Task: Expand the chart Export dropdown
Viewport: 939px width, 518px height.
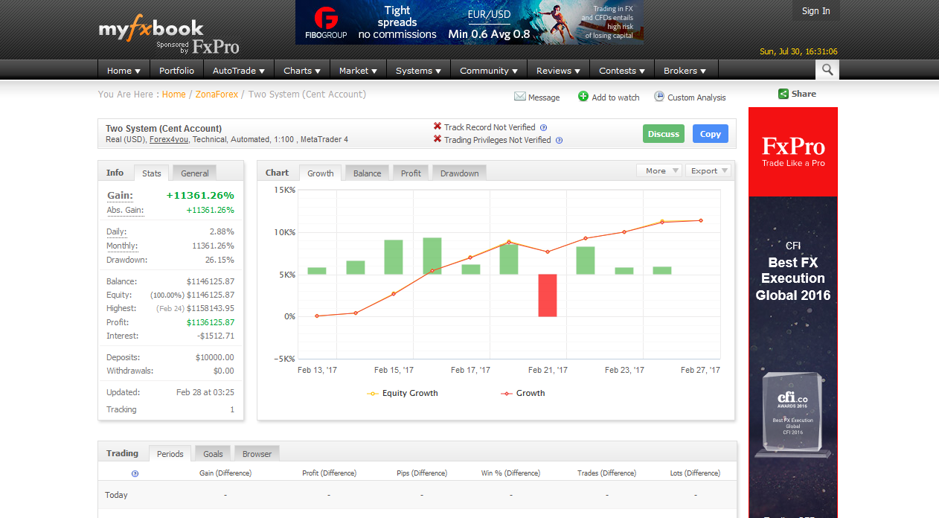Action: pyautogui.click(x=708, y=170)
